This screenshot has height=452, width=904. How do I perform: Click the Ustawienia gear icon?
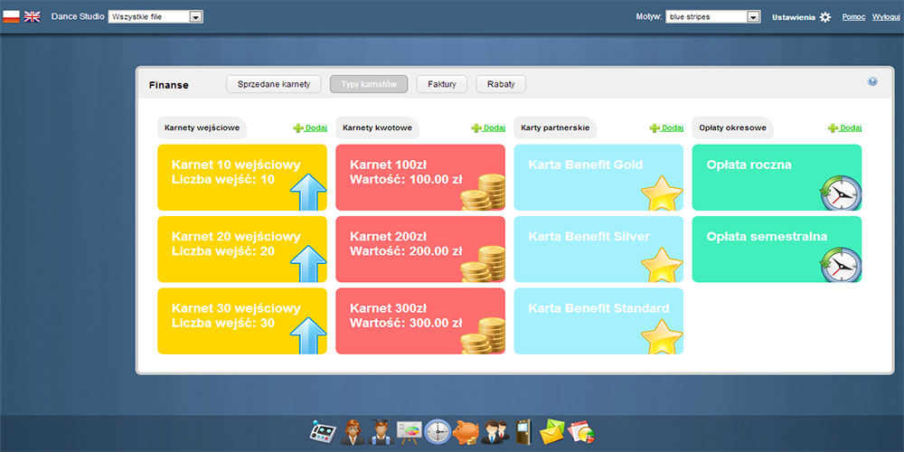[825, 17]
